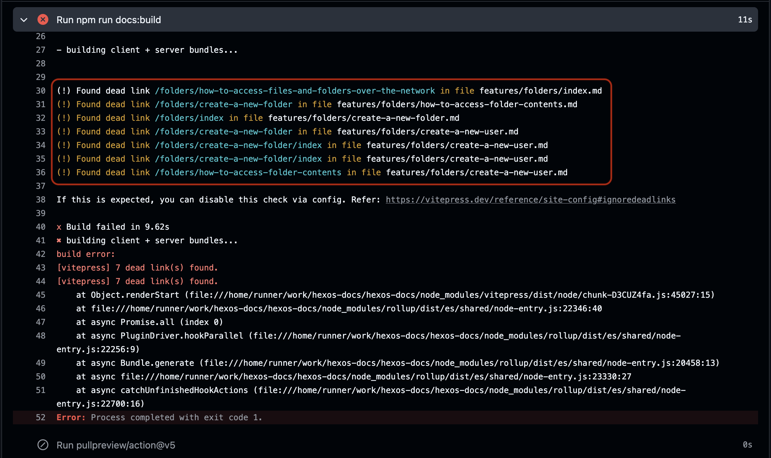Click the "build error:" log line

(85, 254)
